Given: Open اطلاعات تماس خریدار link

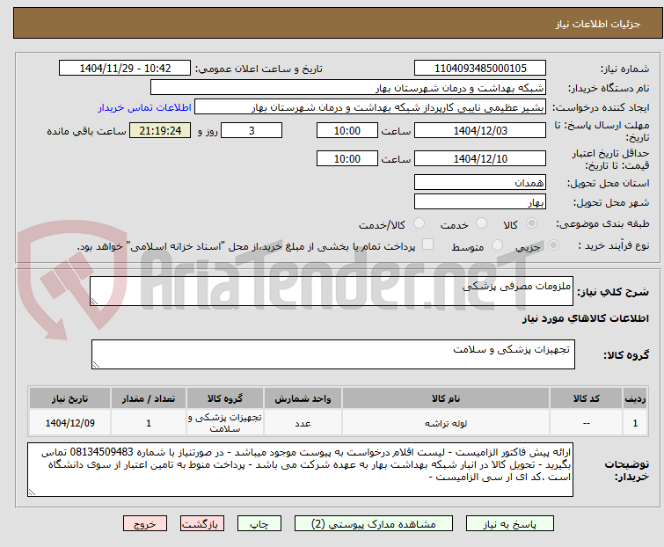Looking at the screenshot, I should pyautogui.click(x=145, y=107).
